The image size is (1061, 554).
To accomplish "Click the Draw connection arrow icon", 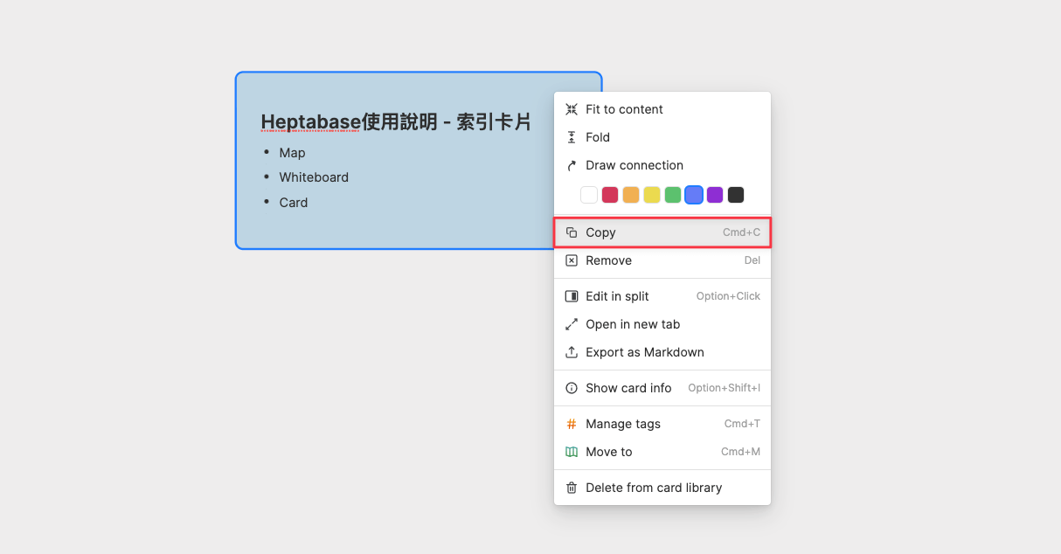I will (x=572, y=165).
